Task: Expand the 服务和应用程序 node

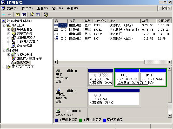Action: click(x=4, y=67)
